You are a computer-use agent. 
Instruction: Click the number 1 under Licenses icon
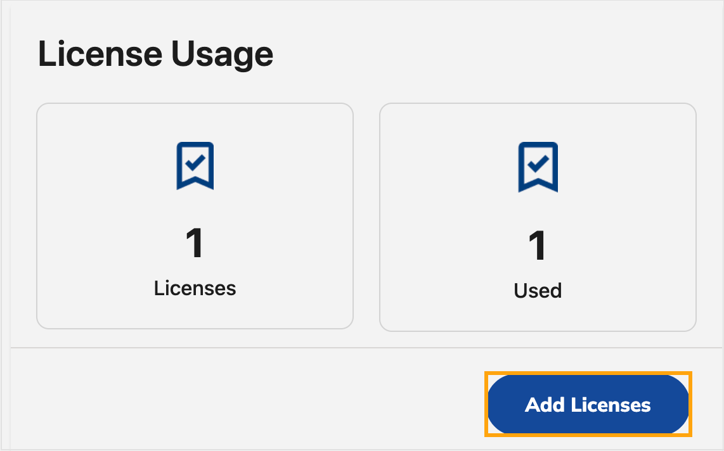pos(195,244)
